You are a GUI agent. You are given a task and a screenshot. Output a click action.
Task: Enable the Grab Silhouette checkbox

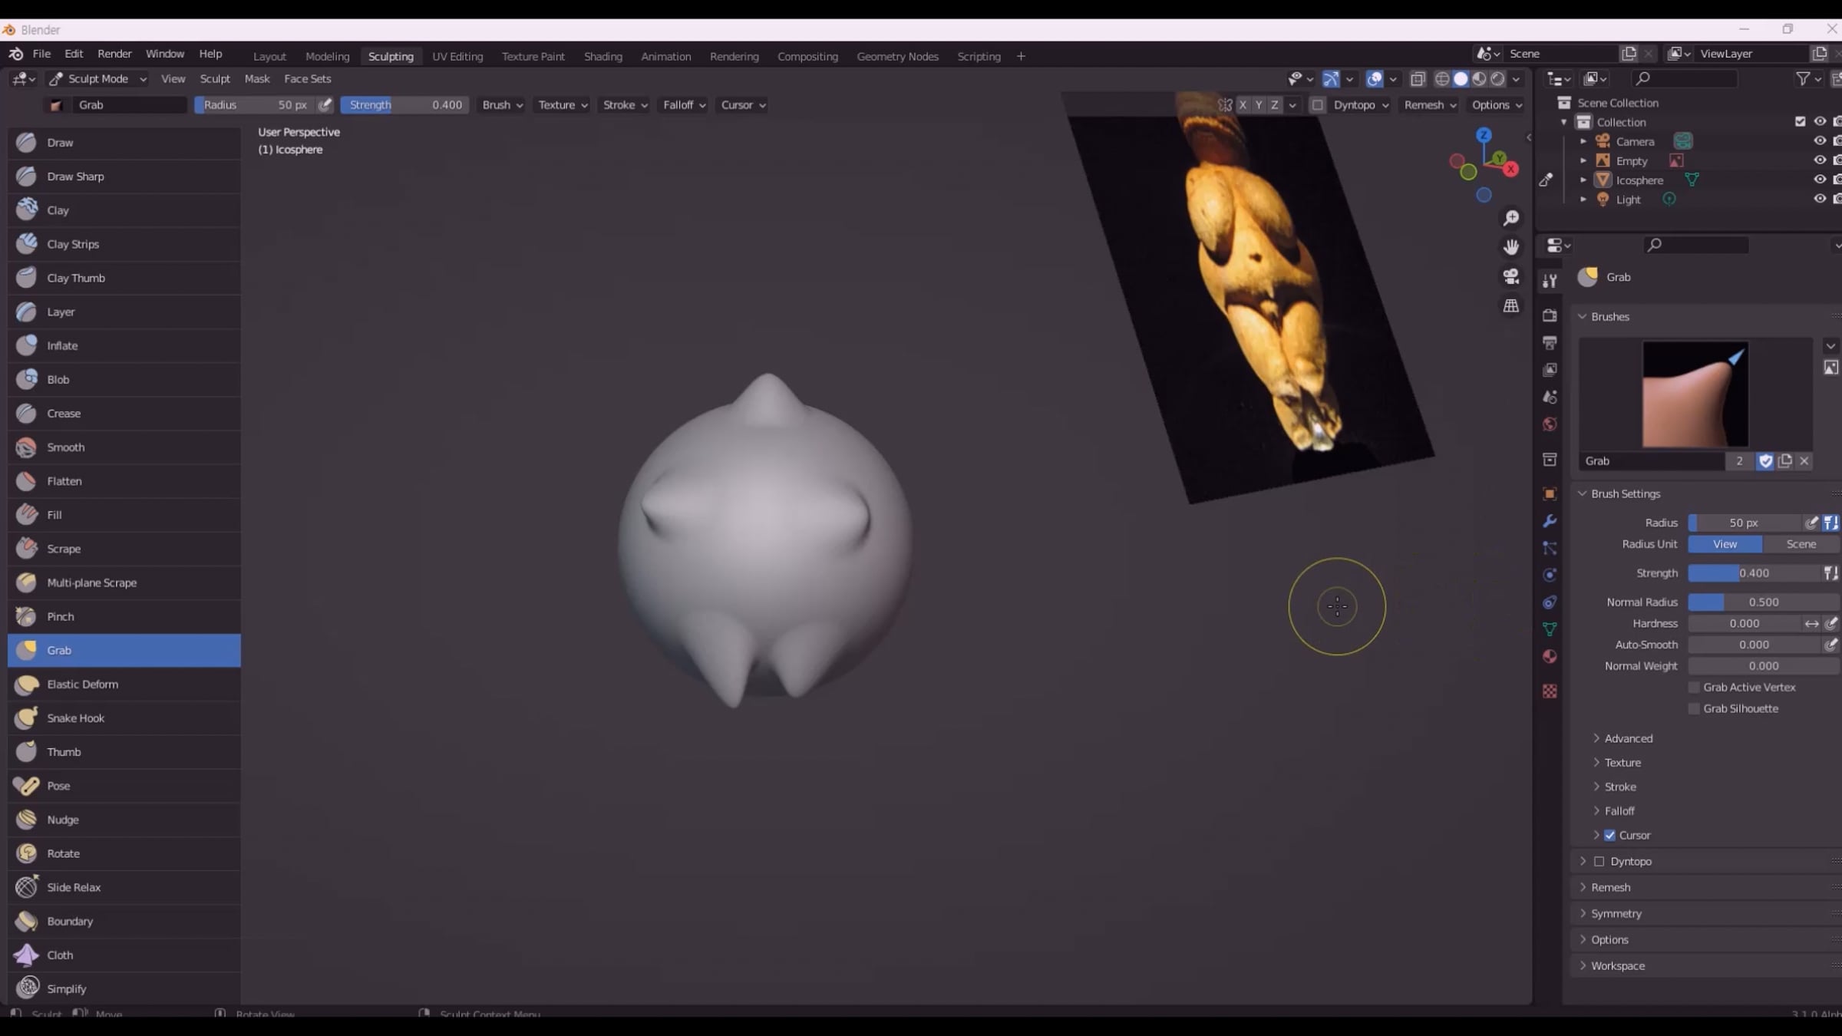1694,708
